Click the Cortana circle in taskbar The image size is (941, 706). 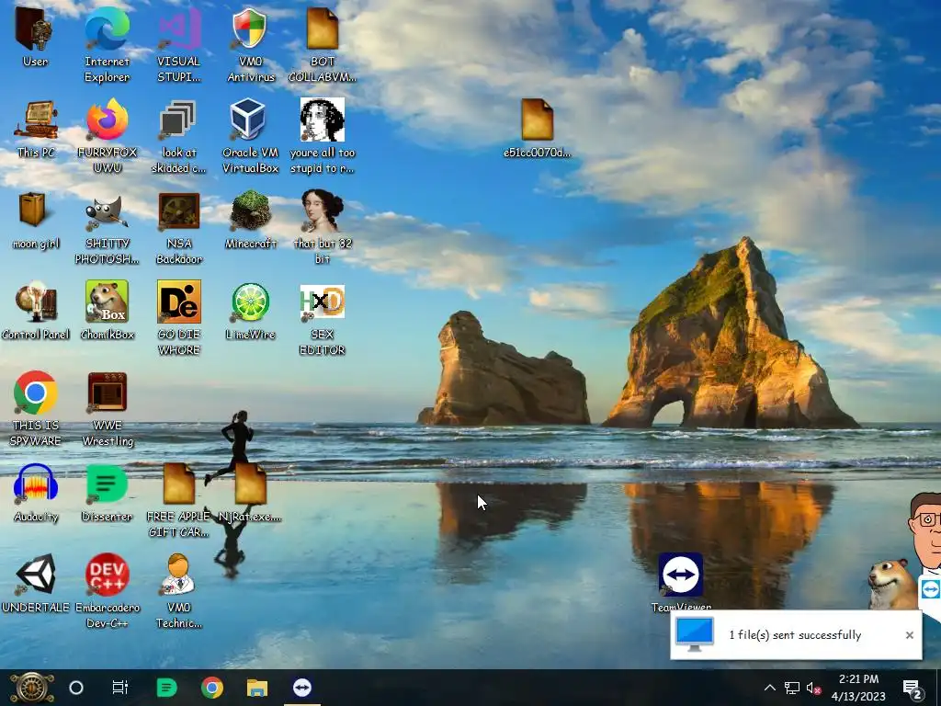(76, 688)
